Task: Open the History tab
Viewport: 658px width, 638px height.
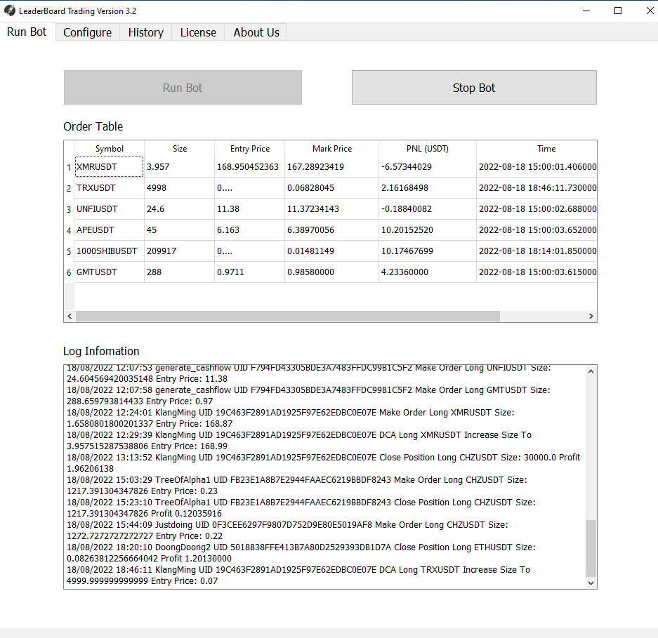Action: point(145,32)
